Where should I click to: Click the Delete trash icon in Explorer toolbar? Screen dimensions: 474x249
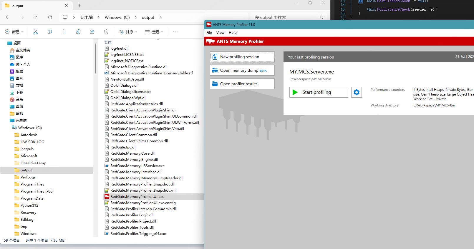(106, 32)
